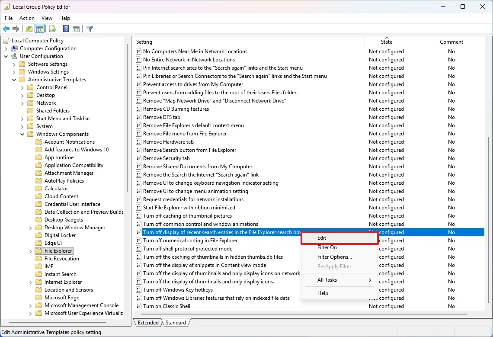Click the Export List toolbar icon
Viewport: 493px width, 337px height.
click(52, 29)
